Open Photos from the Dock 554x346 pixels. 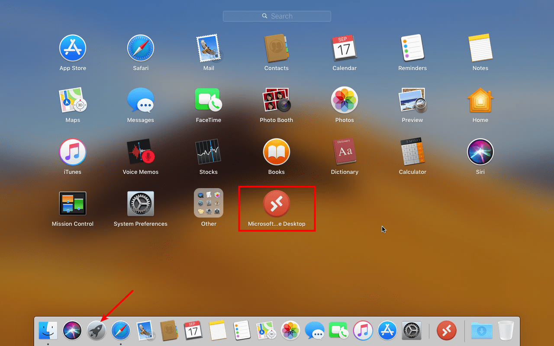point(290,331)
